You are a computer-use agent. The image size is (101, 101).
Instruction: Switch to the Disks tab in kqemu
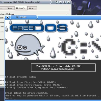[9, 8]
